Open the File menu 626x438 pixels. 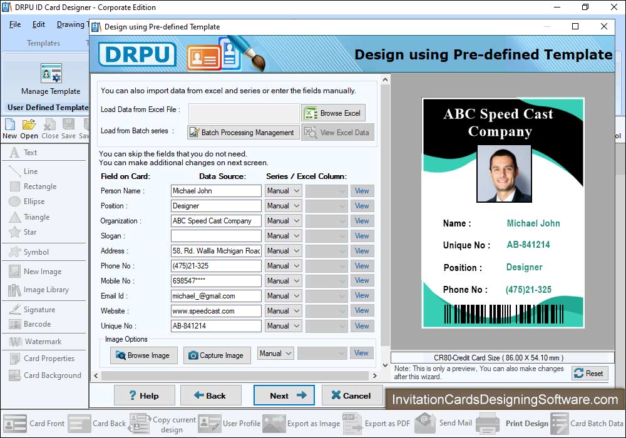click(15, 24)
